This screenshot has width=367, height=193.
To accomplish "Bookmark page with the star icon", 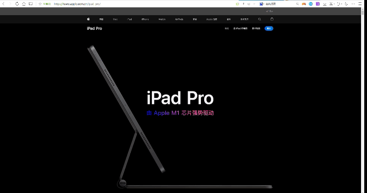I will pyautogui.click(x=40, y=4).
